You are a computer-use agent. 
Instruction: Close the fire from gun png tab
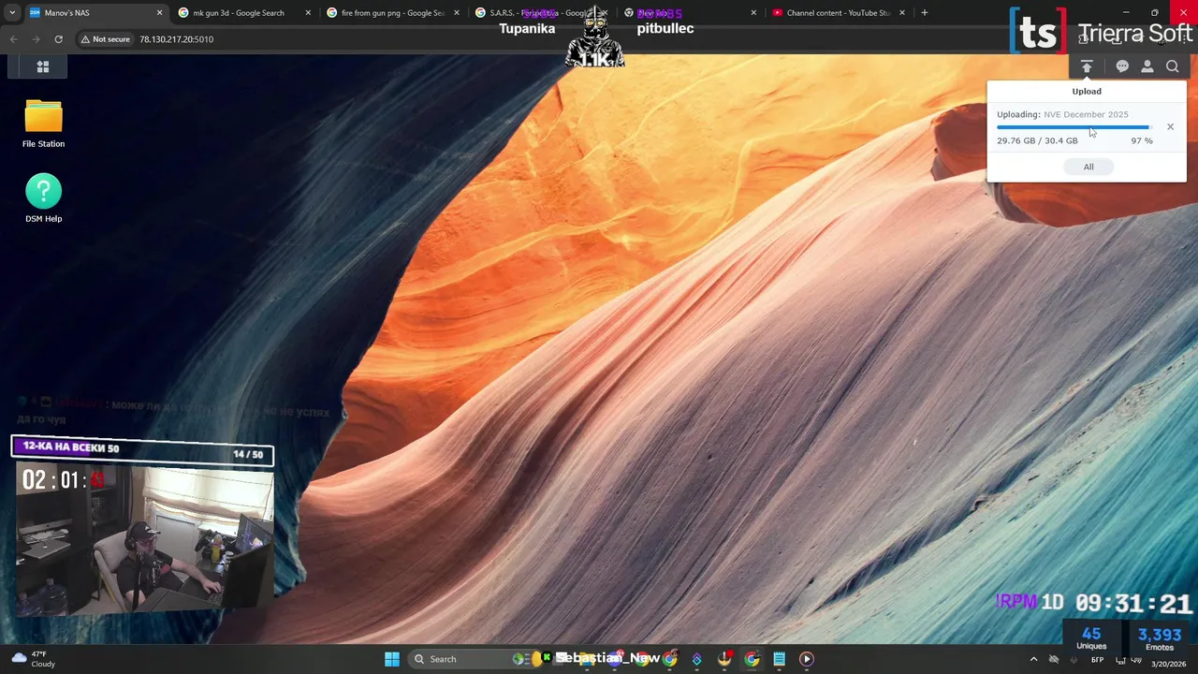[x=457, y=13]
